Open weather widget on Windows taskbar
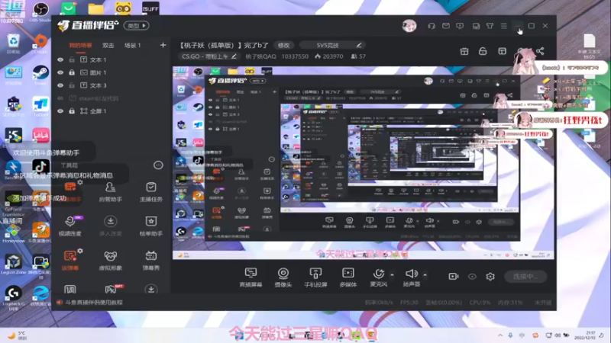 point(18,335)
